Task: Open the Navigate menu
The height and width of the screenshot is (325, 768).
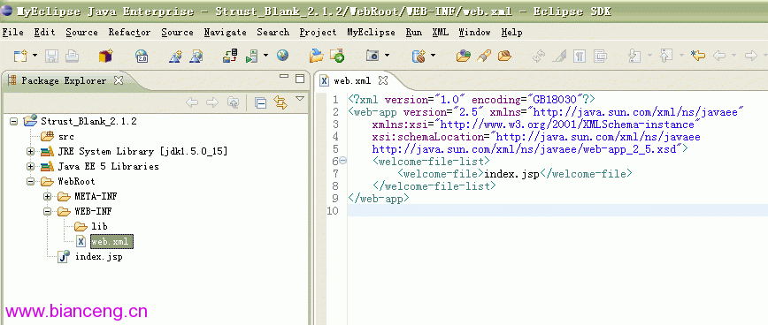Action: [x=226, y=33]
